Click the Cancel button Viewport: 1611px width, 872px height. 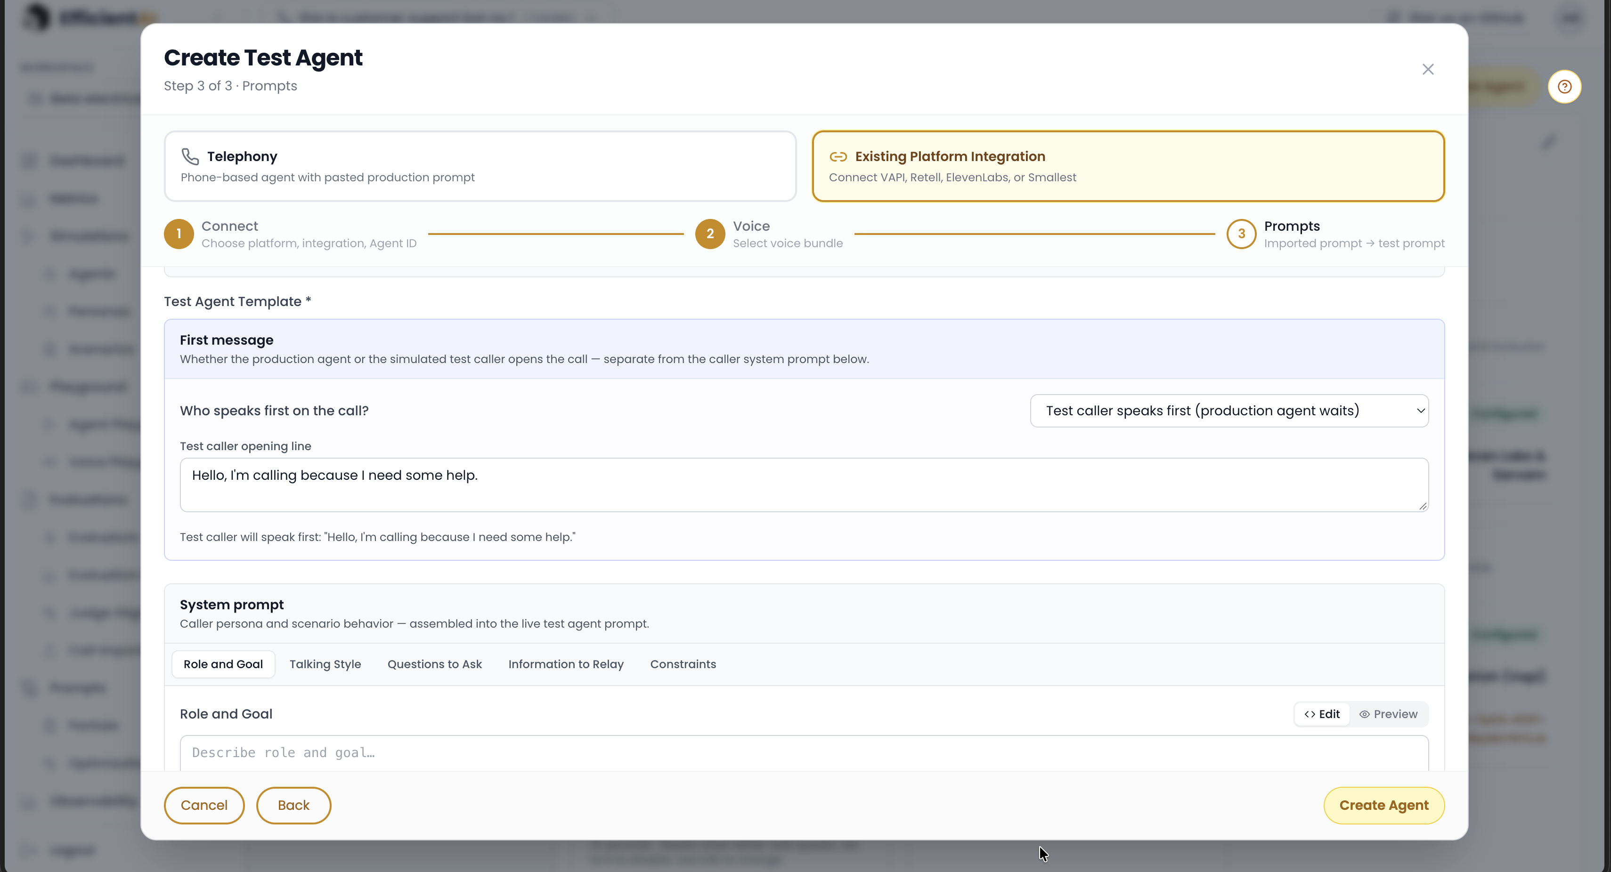click(x=204, y=805)
